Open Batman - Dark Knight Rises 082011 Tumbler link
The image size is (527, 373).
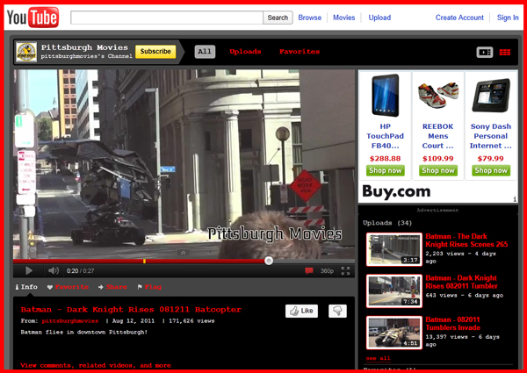[461, 282]
